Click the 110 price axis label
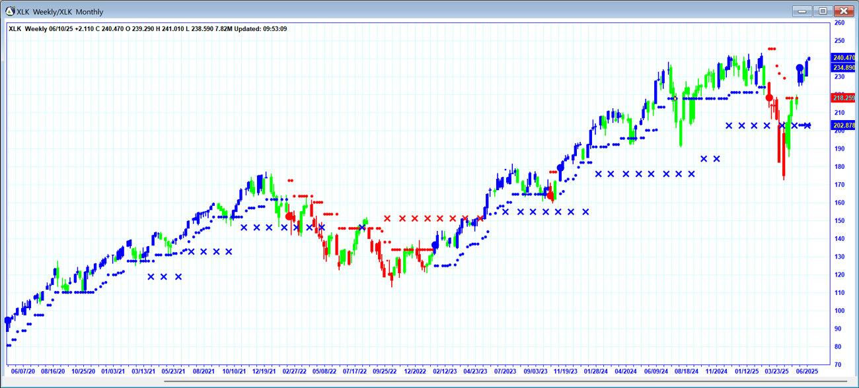Image resolution: width=859 pixels, height=388 pixels. click(x=840, y=293)
